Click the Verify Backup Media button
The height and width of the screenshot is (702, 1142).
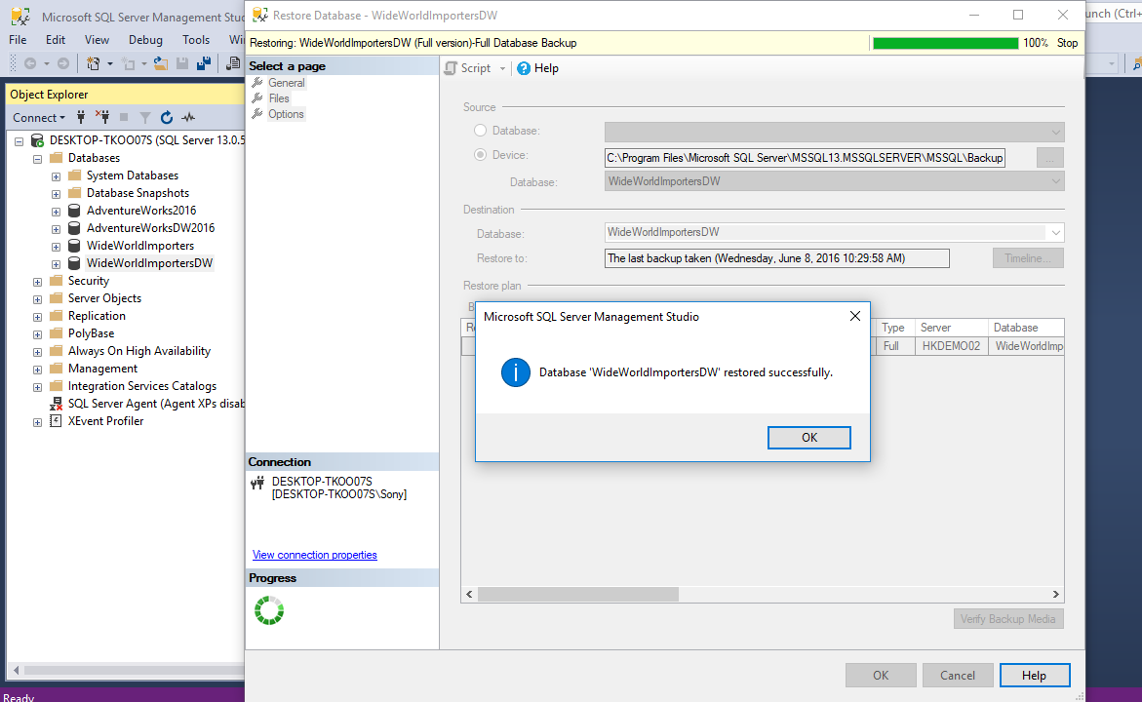1008,619
